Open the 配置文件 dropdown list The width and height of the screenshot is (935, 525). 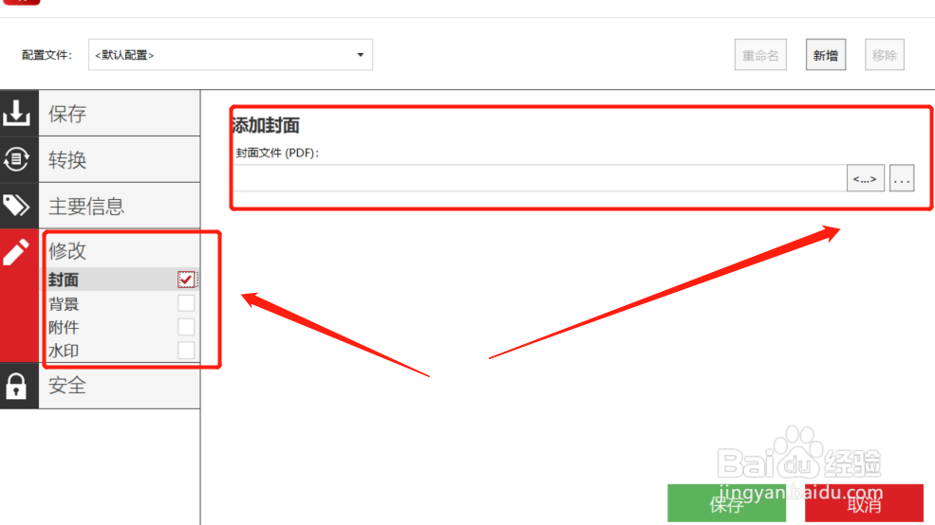(230, 55)
